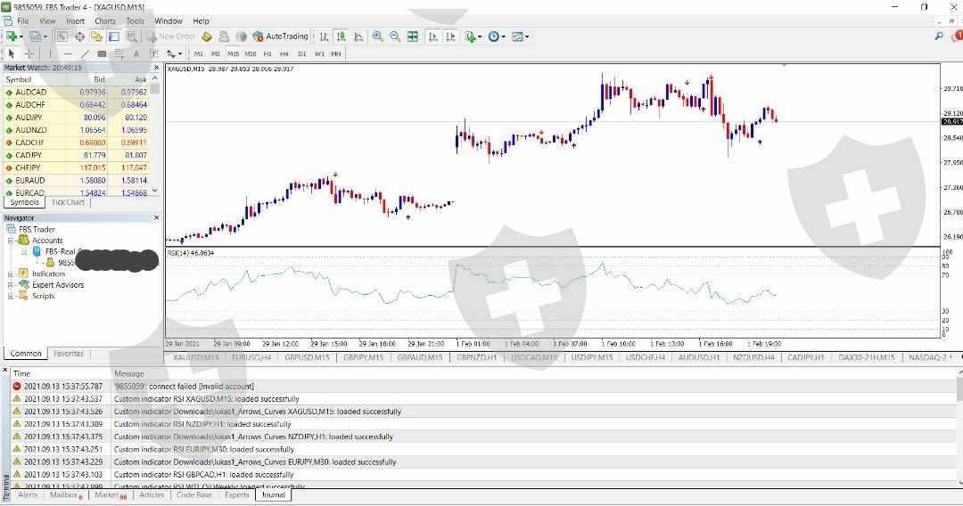Toggle the M30 timeframe button
The image size is (963, 506).
pos(251,53)
